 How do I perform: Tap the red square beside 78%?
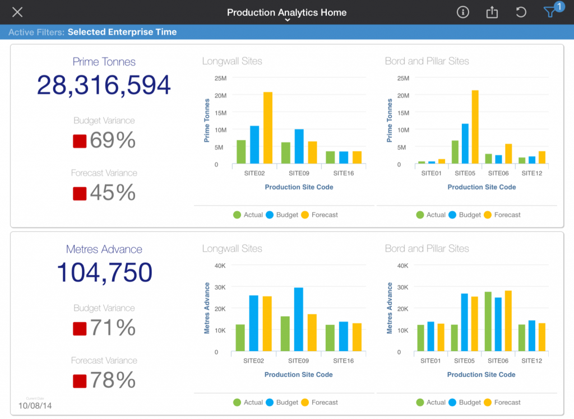(78, 380)
